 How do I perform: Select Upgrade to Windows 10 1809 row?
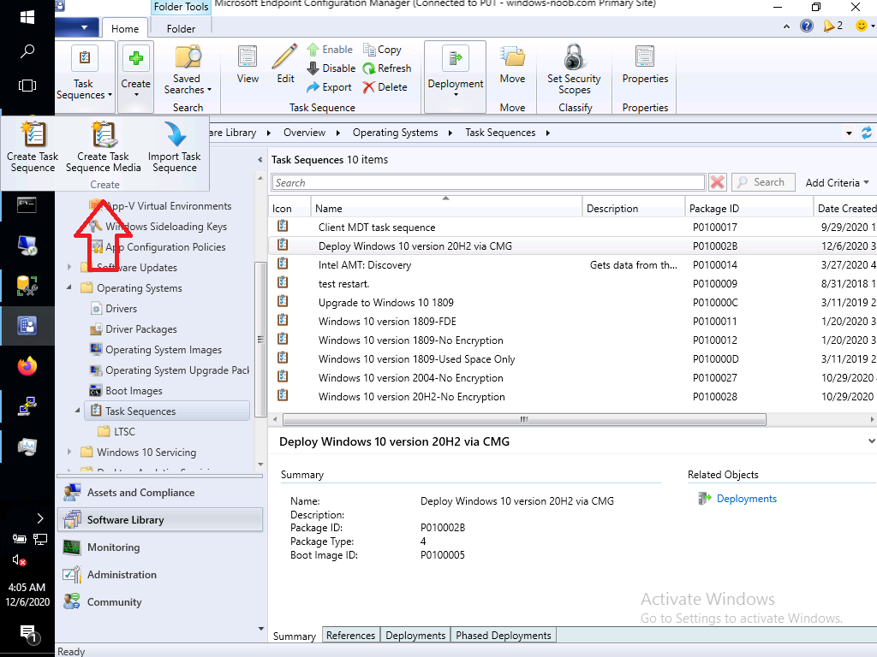pyautogui.click(x=572, y=302)
